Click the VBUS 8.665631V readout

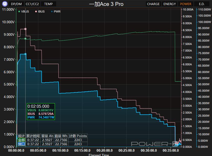(40, 110)
